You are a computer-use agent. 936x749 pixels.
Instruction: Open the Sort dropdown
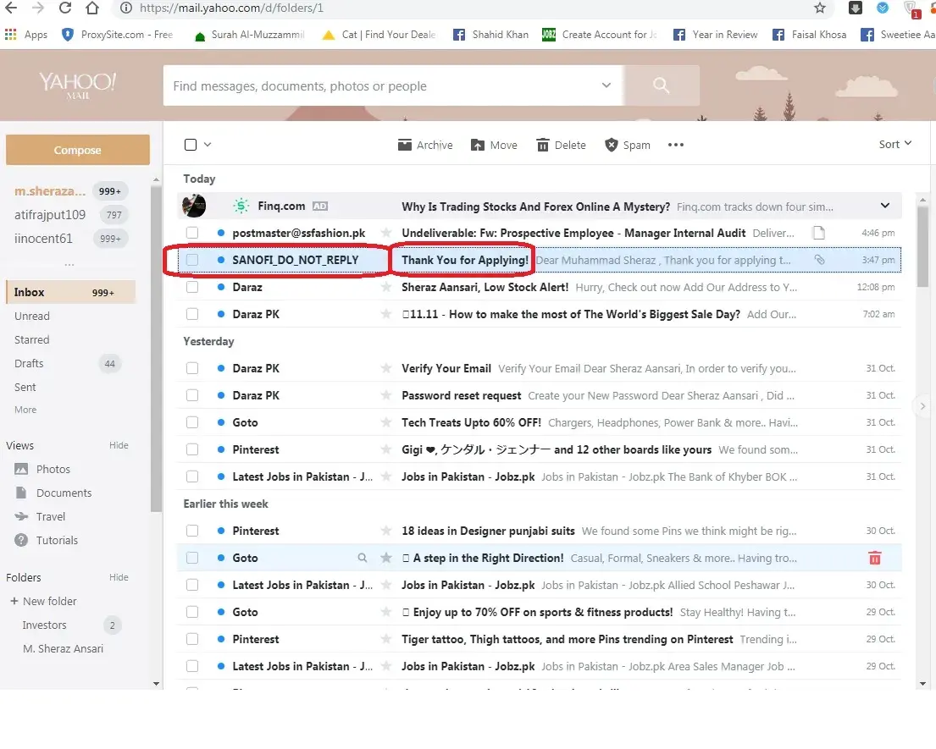[894, 144]
